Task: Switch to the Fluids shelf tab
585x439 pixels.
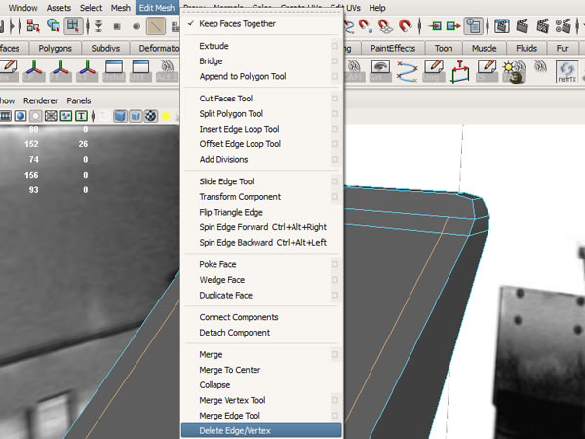Action: [526, 47]
